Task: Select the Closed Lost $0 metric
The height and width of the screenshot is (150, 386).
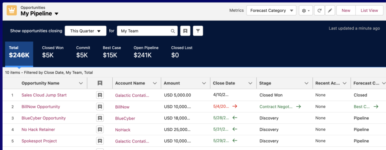Action: pyautogui.click(x=182, y=52)
